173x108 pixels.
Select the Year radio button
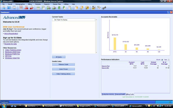pyautogui.click(x=169, y=60)
